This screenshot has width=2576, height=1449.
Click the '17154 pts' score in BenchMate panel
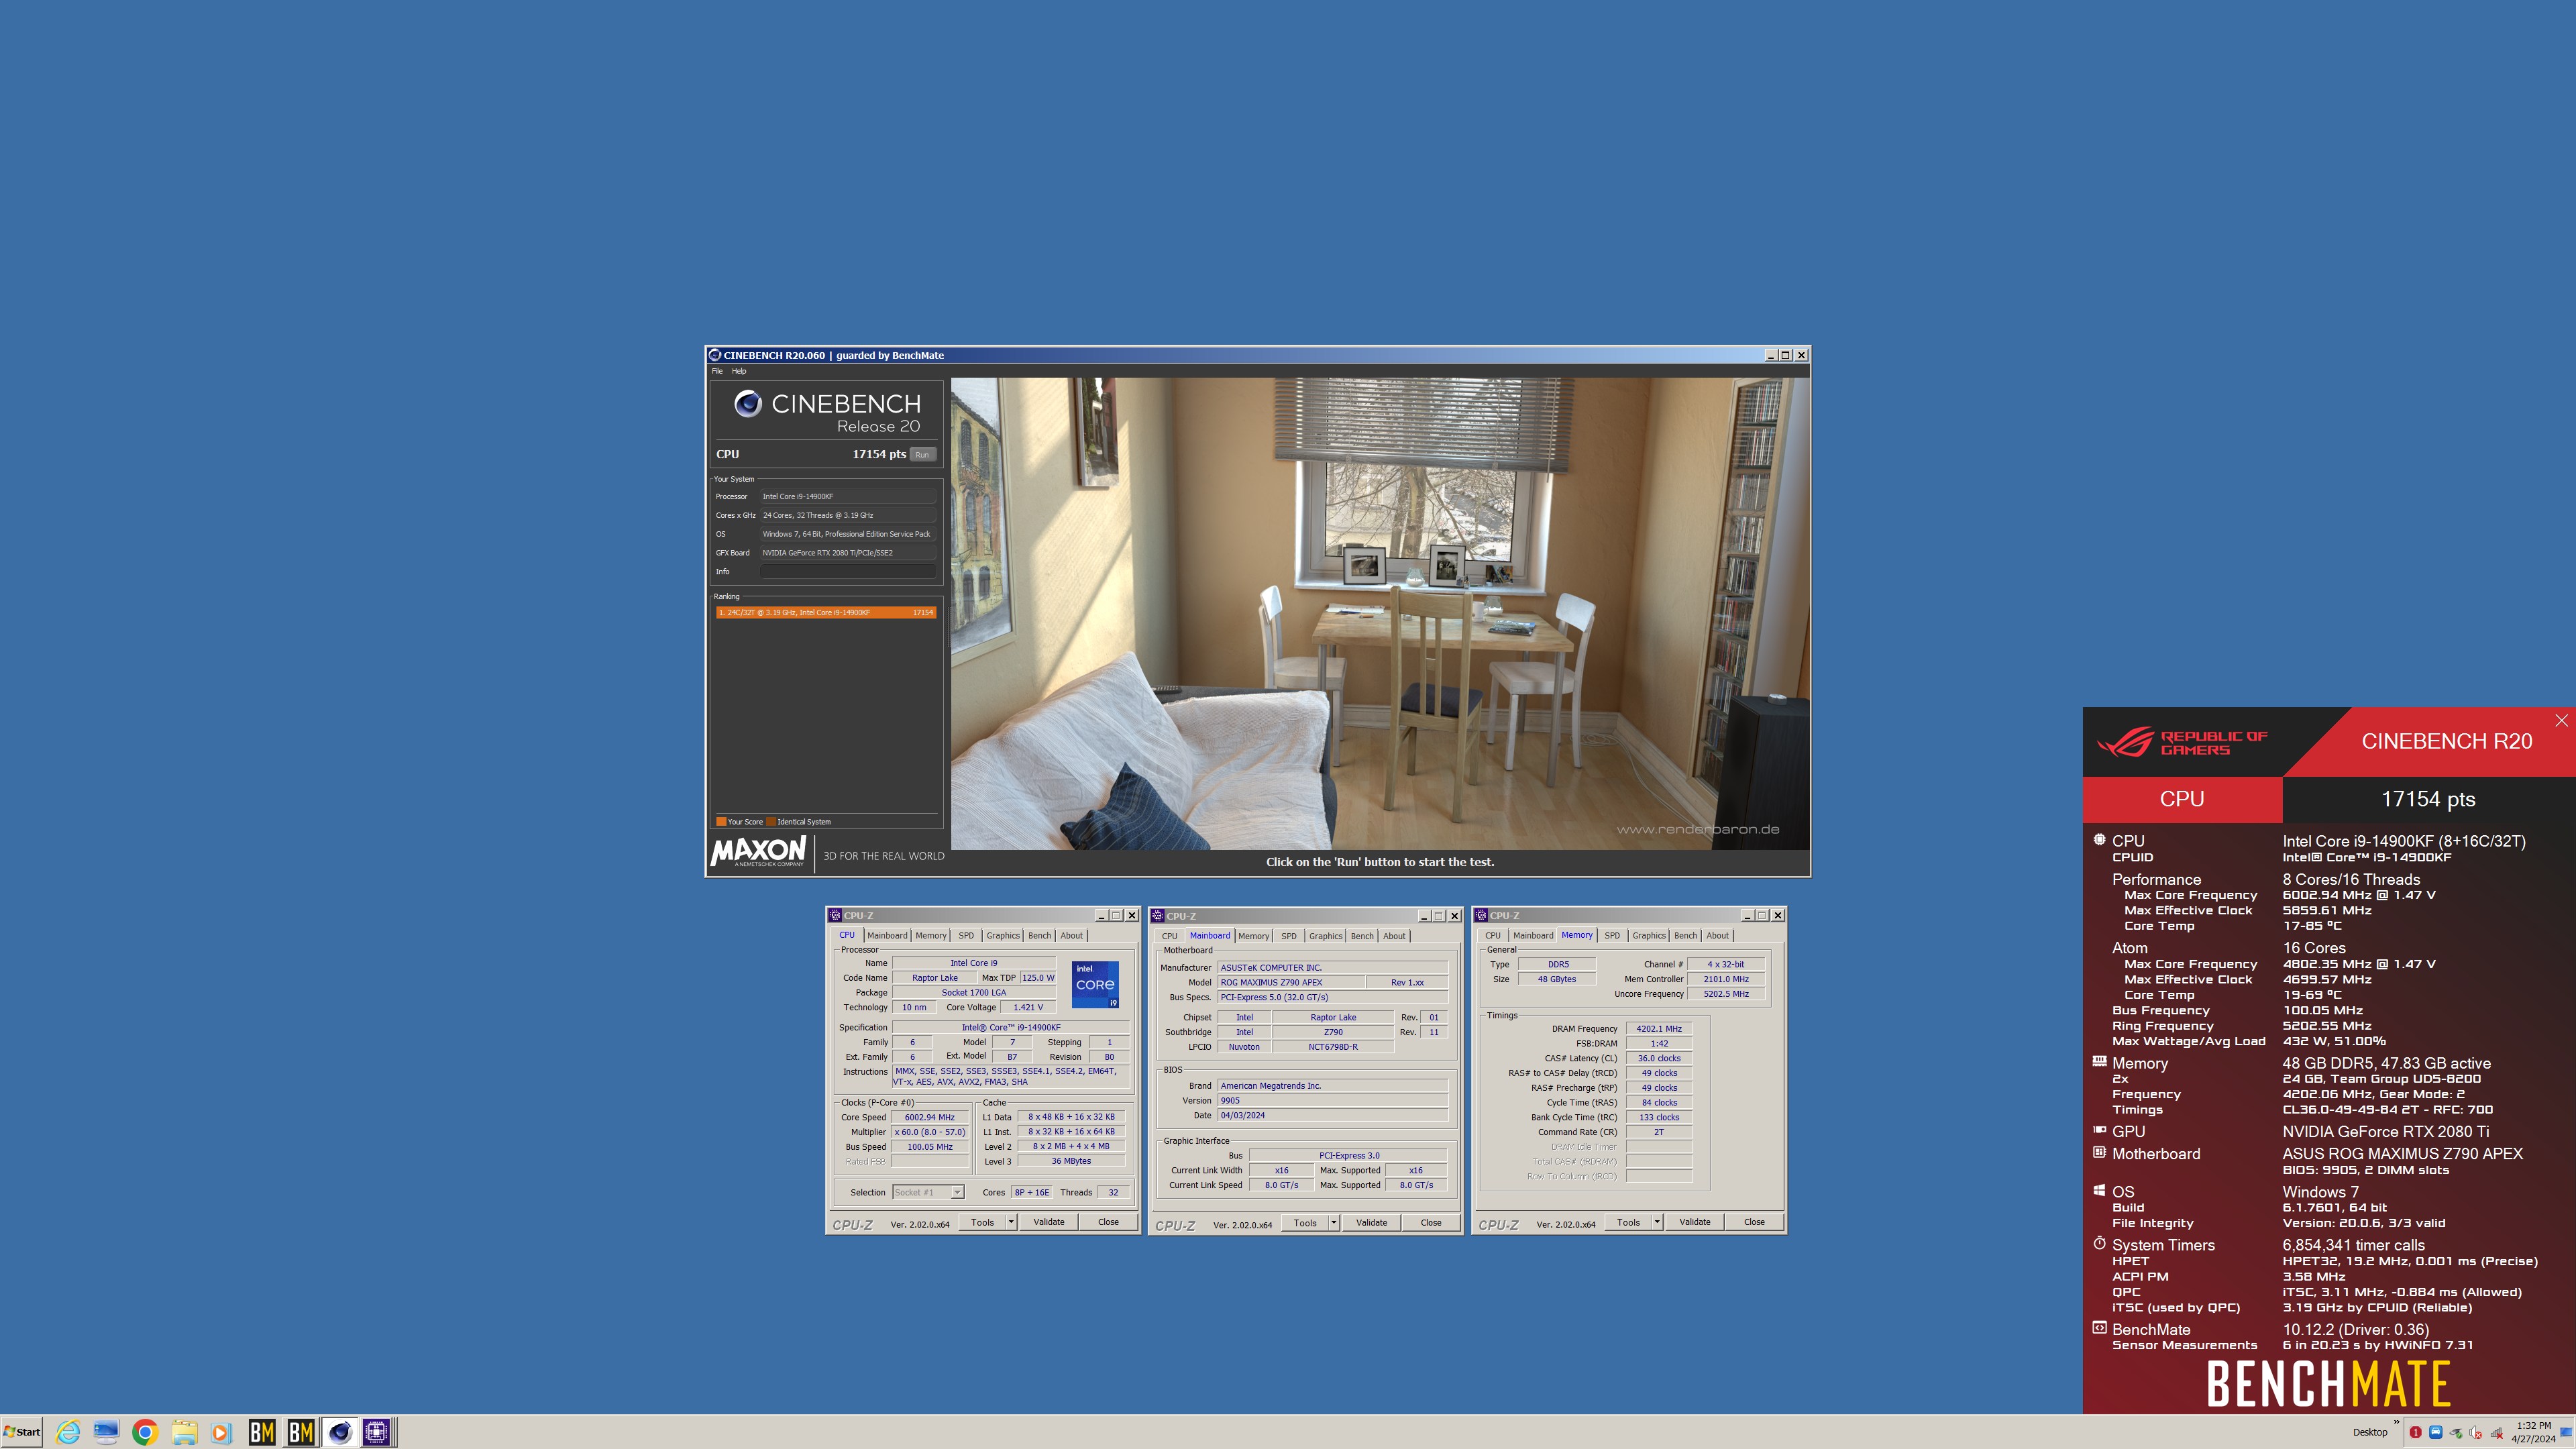click(x=2428, y=799)
